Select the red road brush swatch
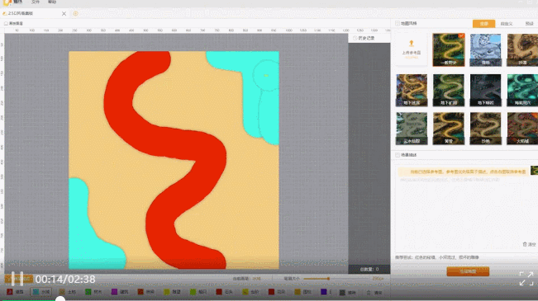This screenshot has width=538, height=301. (10, 292)
